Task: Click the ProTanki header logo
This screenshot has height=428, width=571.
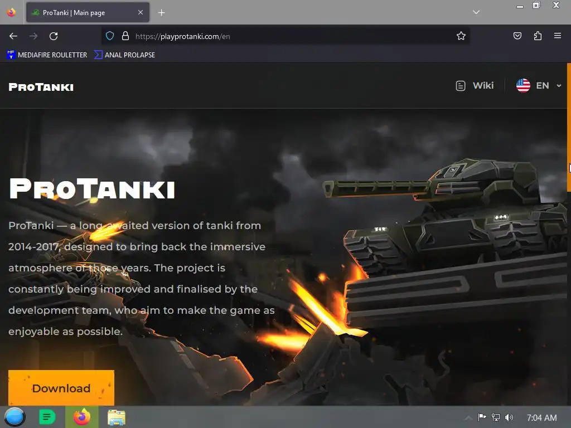Action: pos(41,87)
